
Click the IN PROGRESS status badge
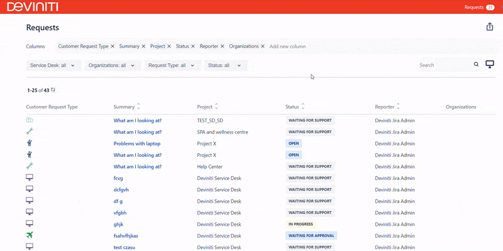click(301, 224)
